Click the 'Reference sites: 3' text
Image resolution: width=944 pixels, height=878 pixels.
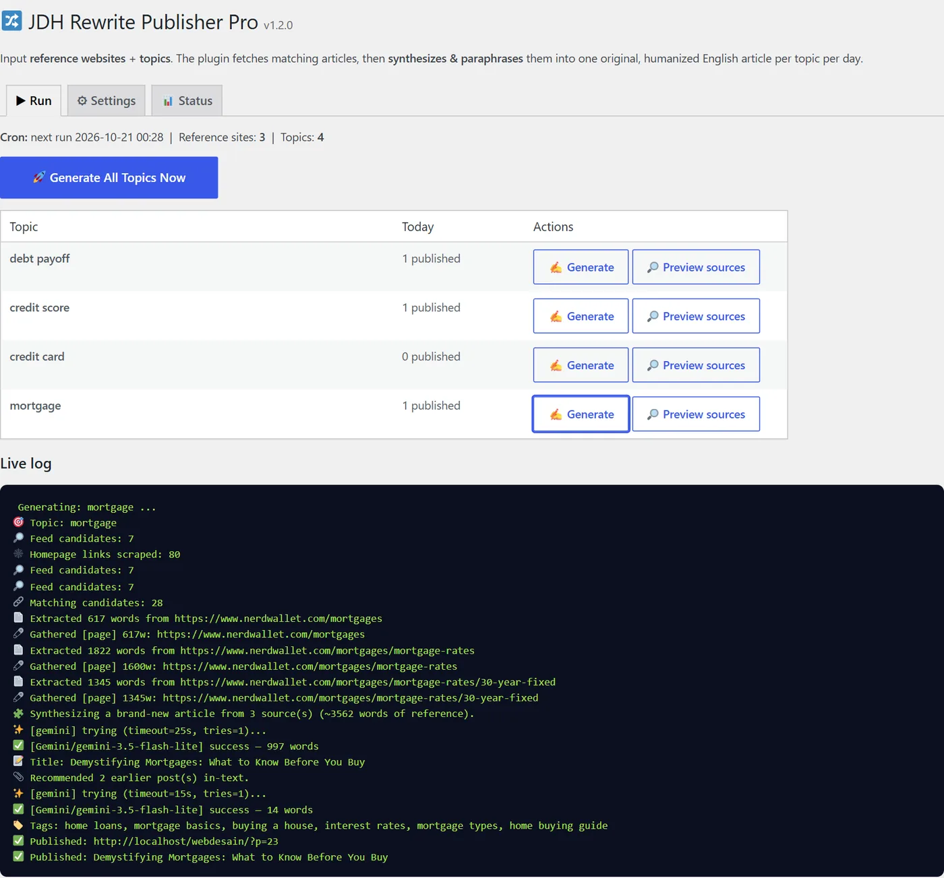(x=222, y=137)
